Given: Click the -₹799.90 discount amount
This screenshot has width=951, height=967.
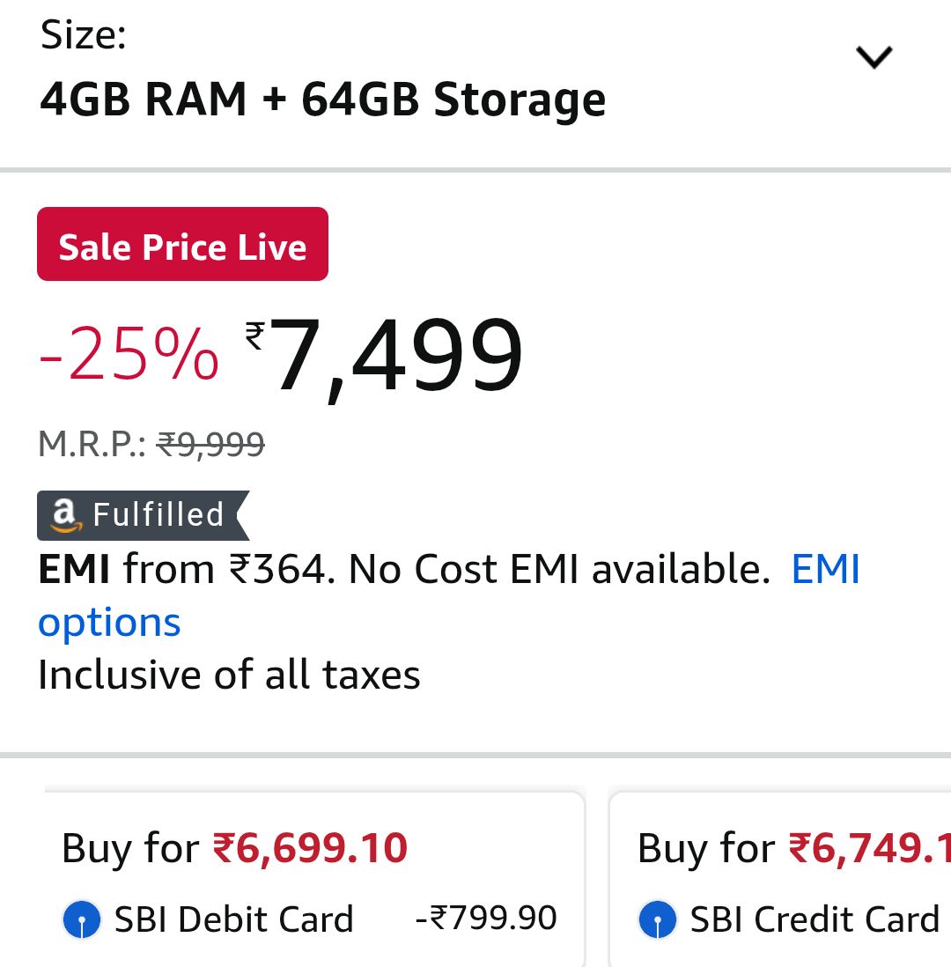Looking at the screenshot, I should tap(486, 919).
